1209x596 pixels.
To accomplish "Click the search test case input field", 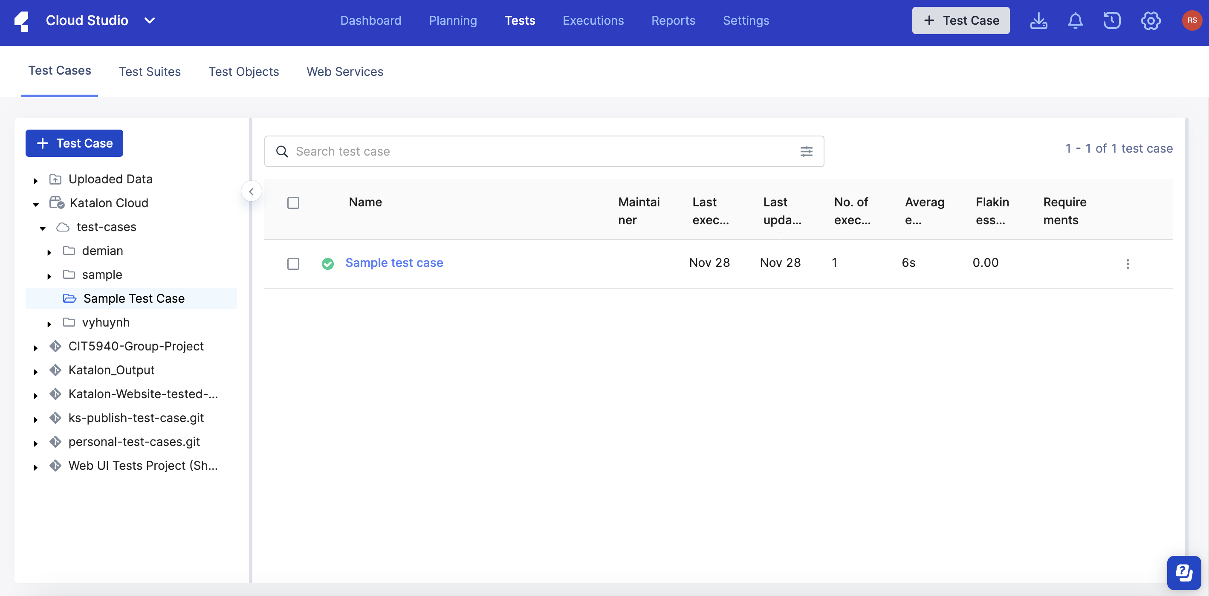I will (x=544, y=151).
